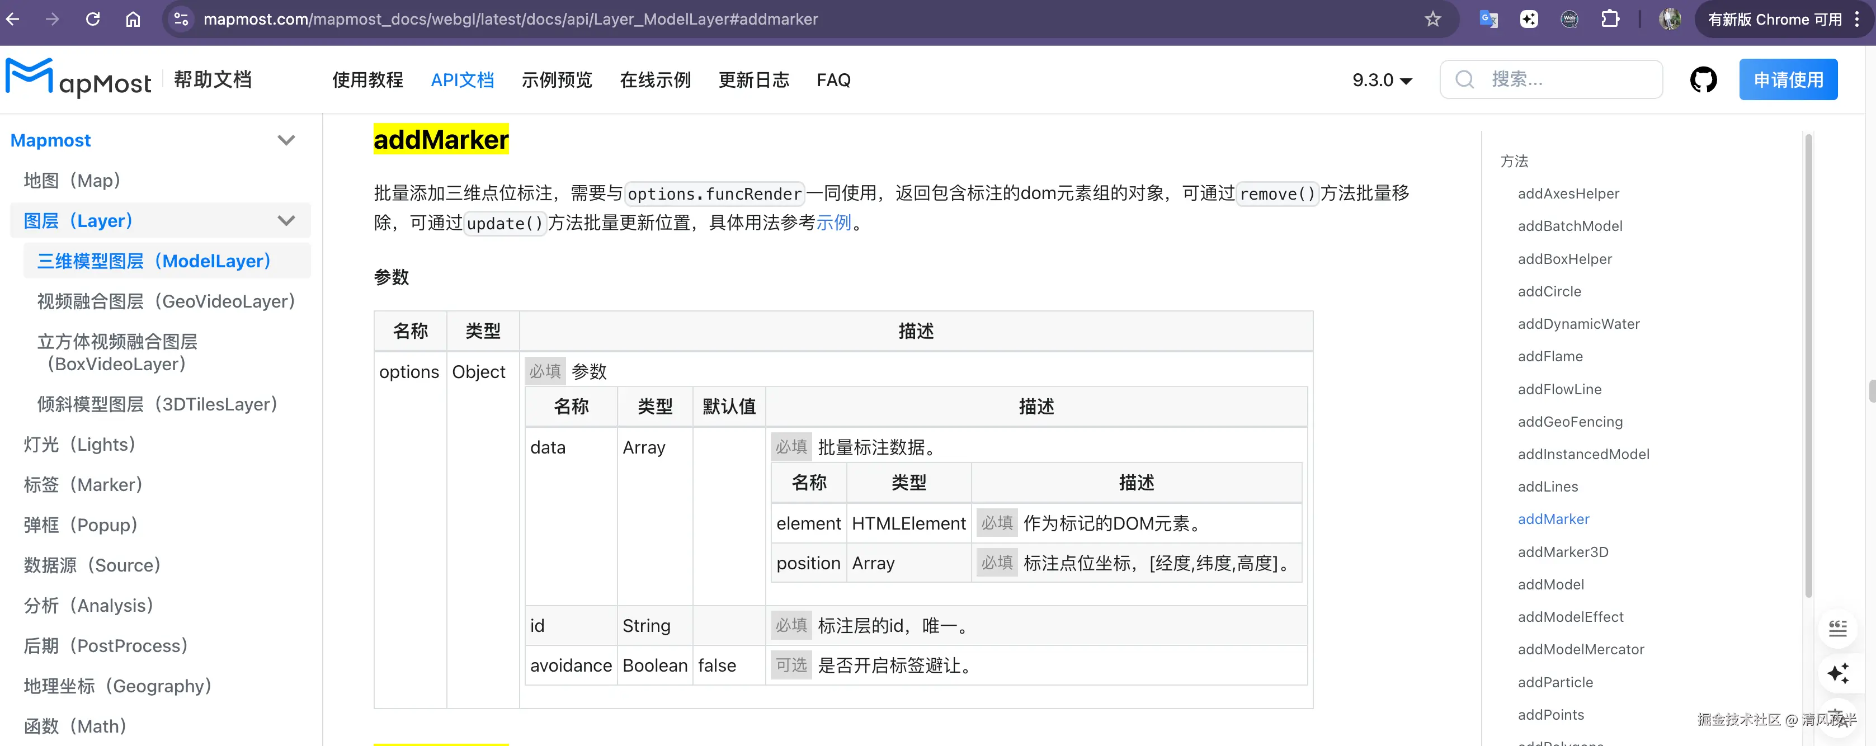Open the Chrome extensions puzzle icon

coord(1610,19)
